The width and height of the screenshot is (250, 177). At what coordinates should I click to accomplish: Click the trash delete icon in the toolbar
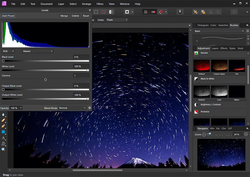point(180,12)
